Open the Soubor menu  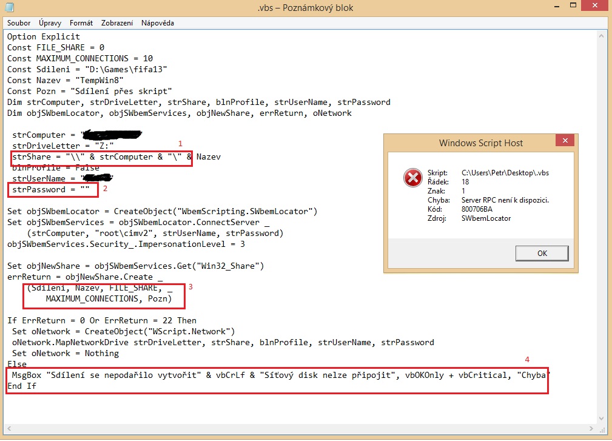(19, 23)
